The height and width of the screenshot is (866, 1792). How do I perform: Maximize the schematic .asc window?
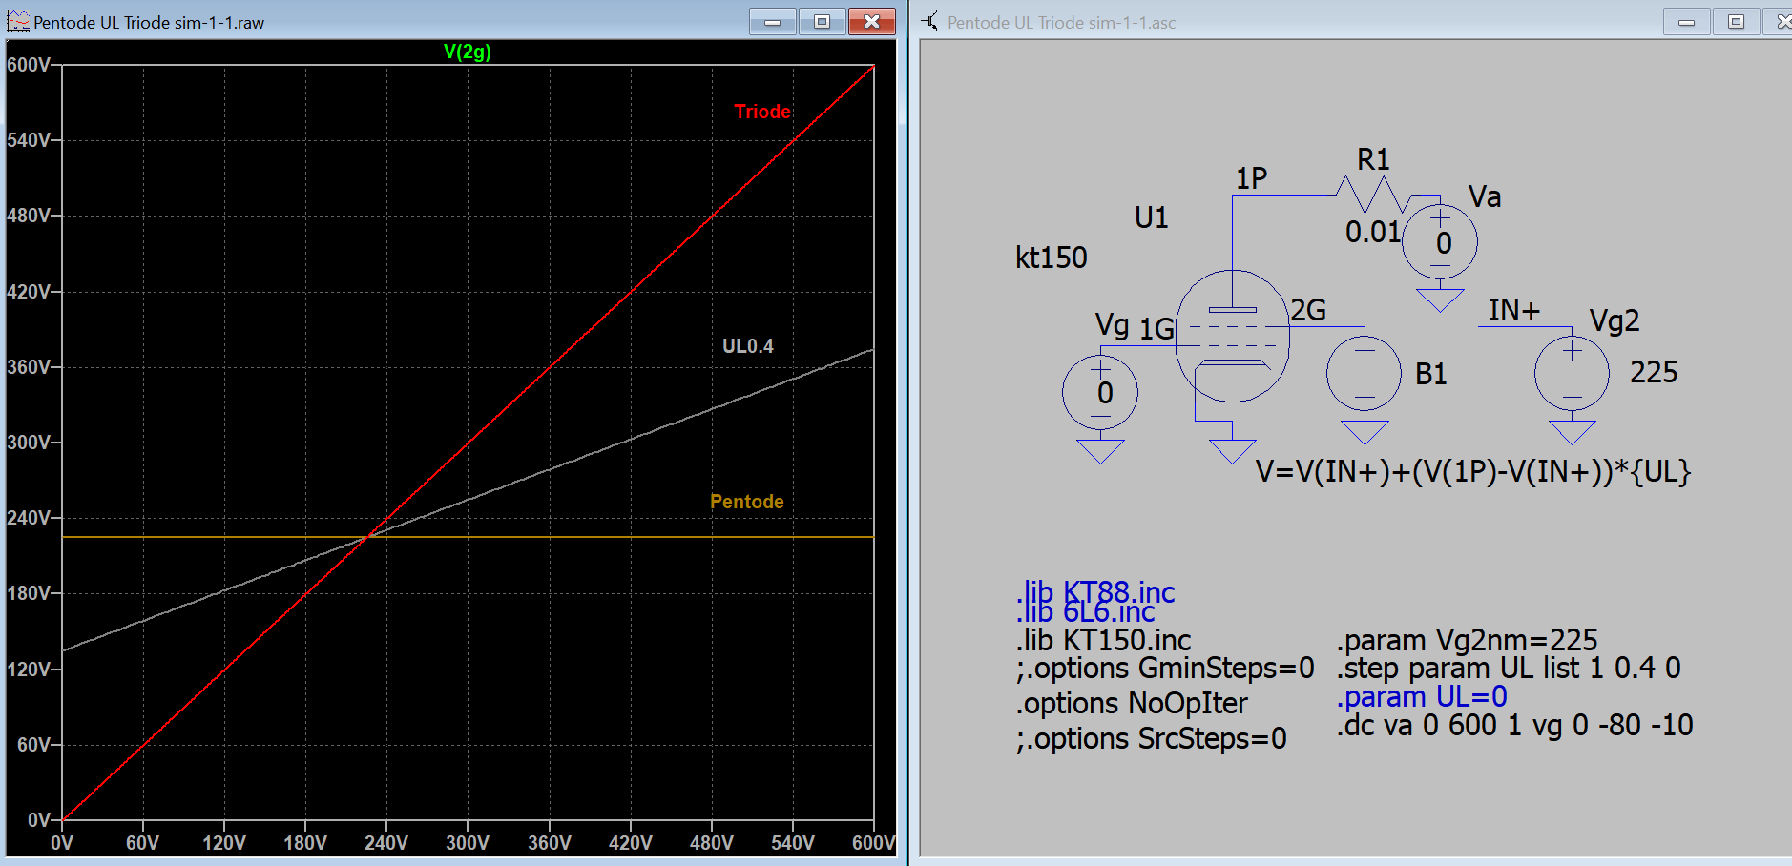[x=1736, y=21]
